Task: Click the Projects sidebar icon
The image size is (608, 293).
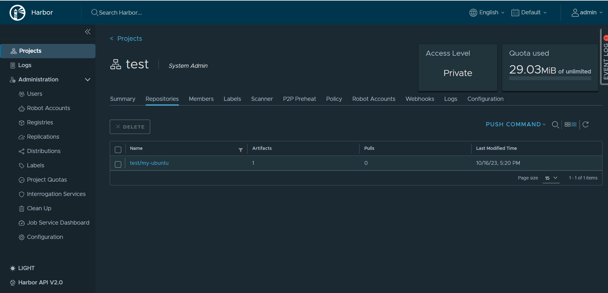Action: click(14, 51)
